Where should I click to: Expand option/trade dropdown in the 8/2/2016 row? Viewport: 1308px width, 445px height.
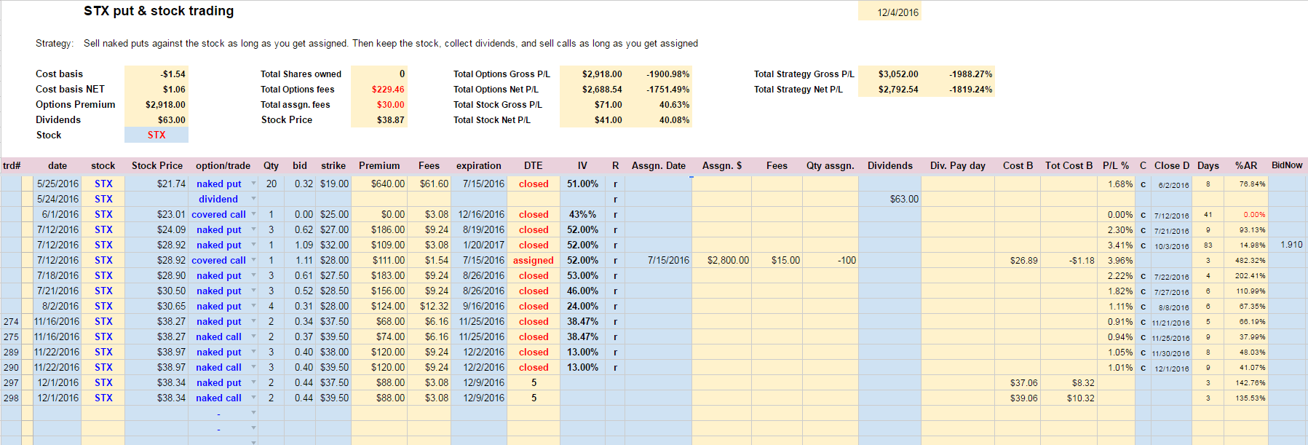tap(253, 306)
